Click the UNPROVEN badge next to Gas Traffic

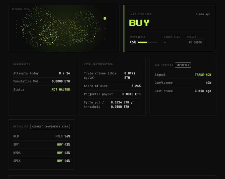(x=183, y=65)
